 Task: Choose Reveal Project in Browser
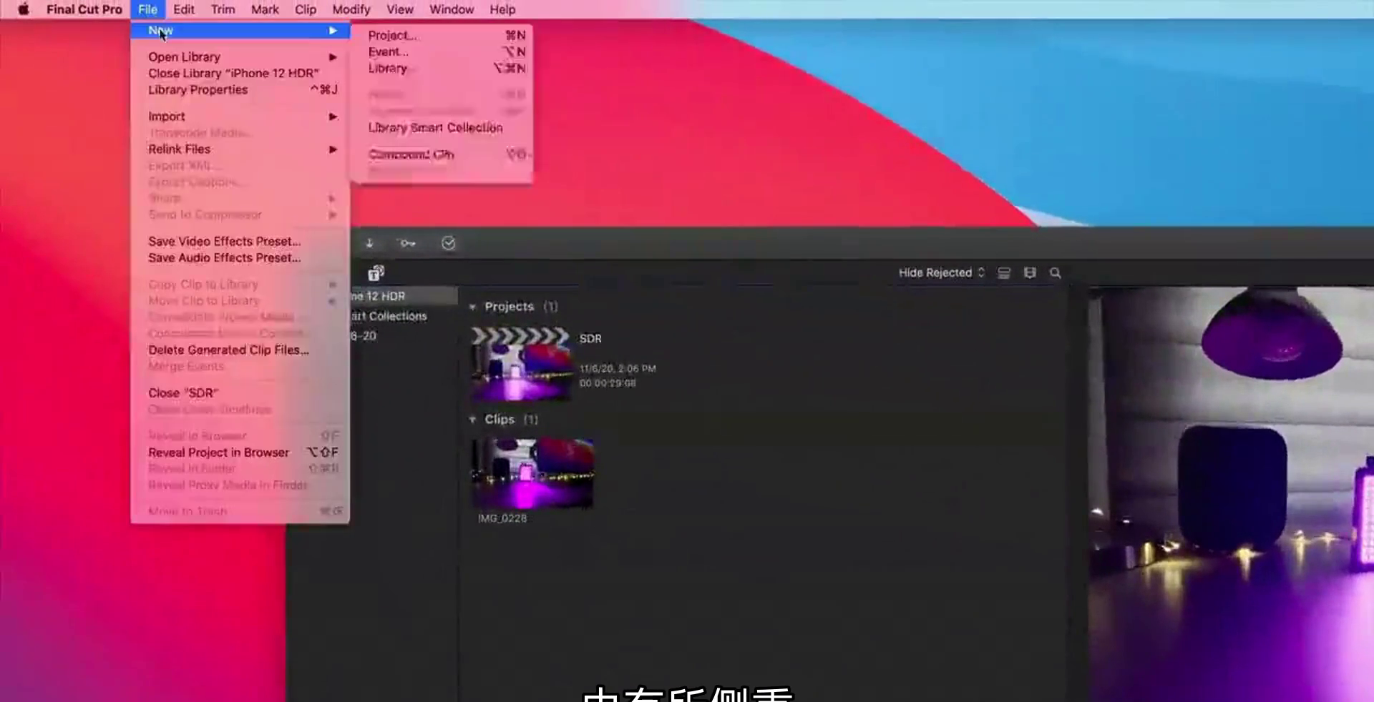(x=240, y=452)
